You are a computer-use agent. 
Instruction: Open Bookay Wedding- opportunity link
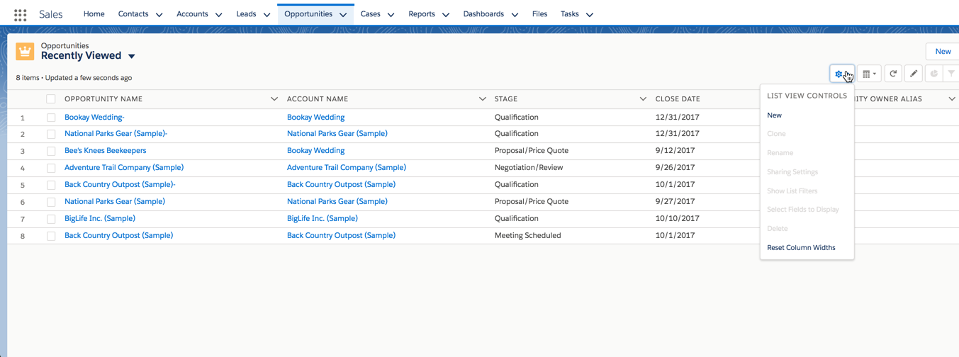coord(94,118)
